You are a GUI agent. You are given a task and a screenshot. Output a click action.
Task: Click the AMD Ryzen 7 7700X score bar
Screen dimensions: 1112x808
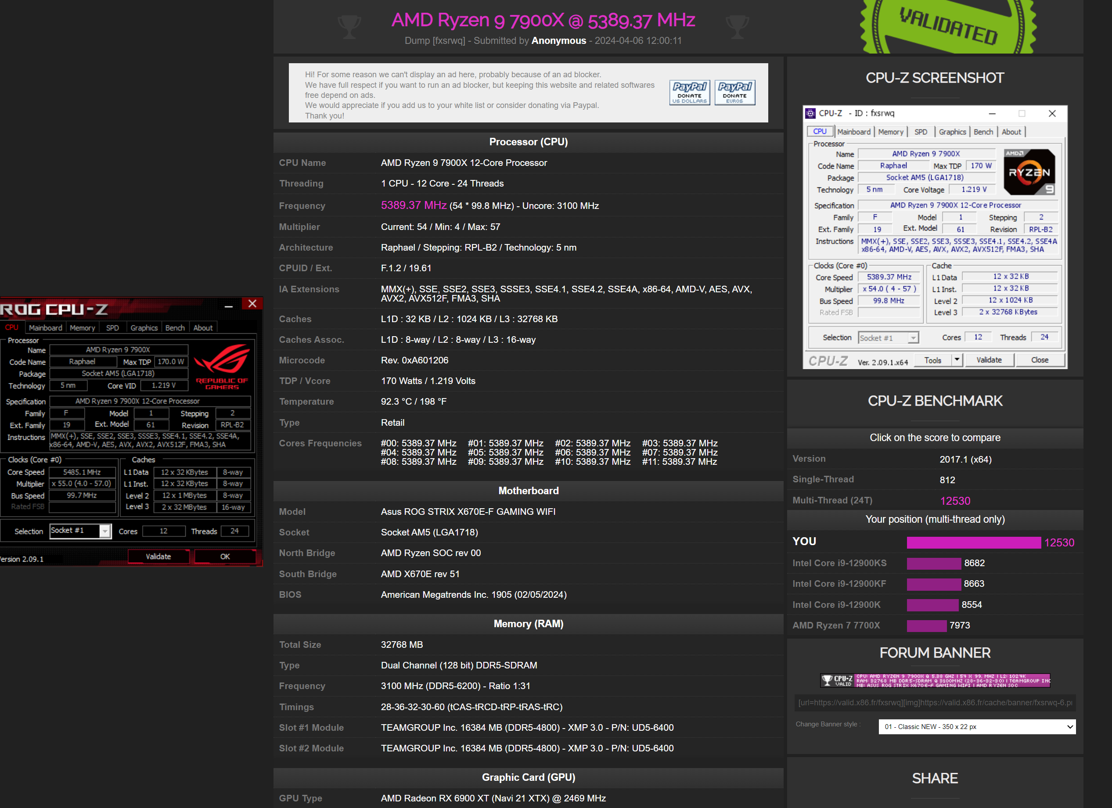tap(926, 625)
